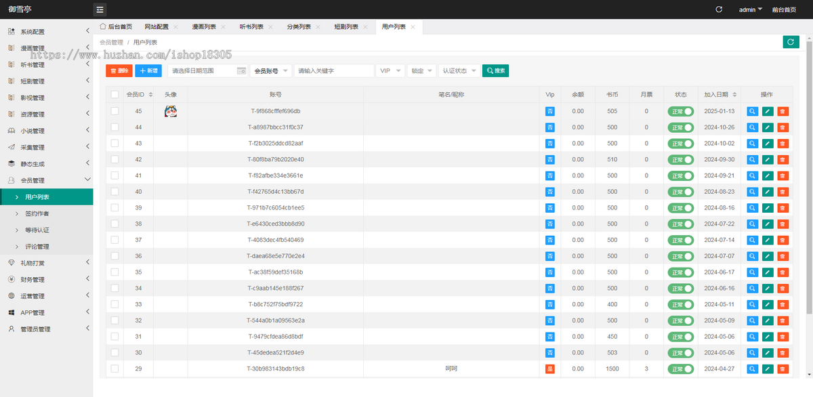Edit user T-e6430ced3bbb8d90
The width and height of the screenshot is (813, 397).
pyautogui.click(x=768, y=224)
